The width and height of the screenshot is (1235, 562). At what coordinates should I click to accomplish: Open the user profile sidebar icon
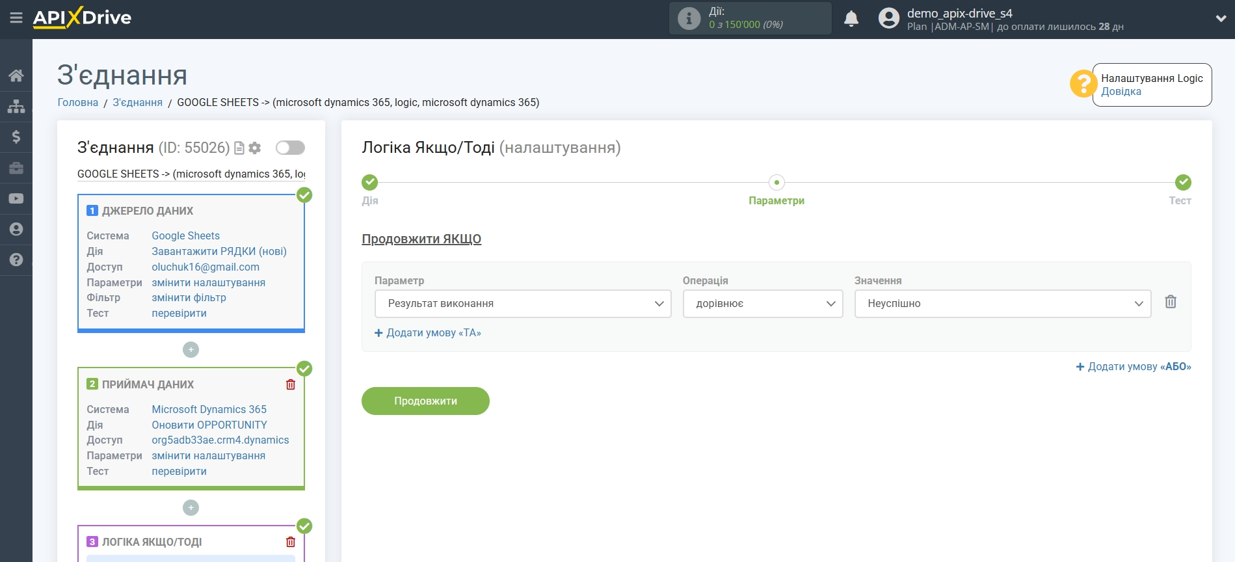click(x=16, y=229)
